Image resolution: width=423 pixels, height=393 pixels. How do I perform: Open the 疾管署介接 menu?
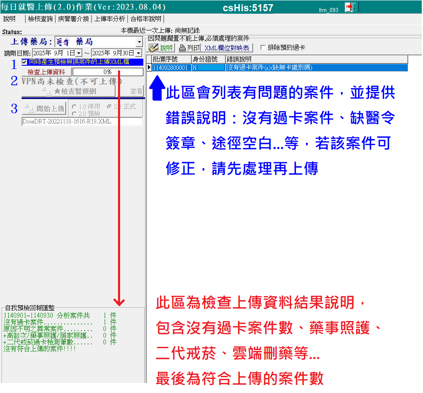(73, 19)
